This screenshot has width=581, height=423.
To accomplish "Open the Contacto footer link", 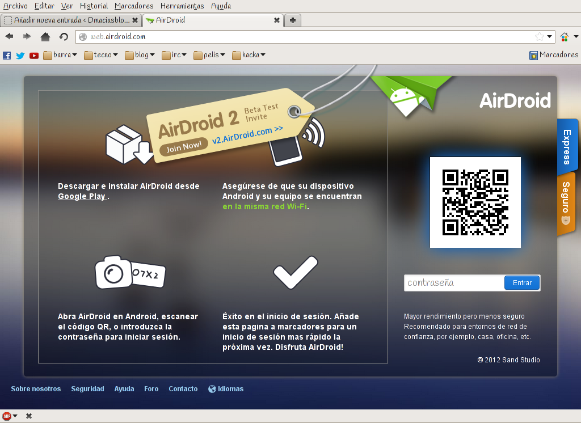I will click(x=183, y=389).
